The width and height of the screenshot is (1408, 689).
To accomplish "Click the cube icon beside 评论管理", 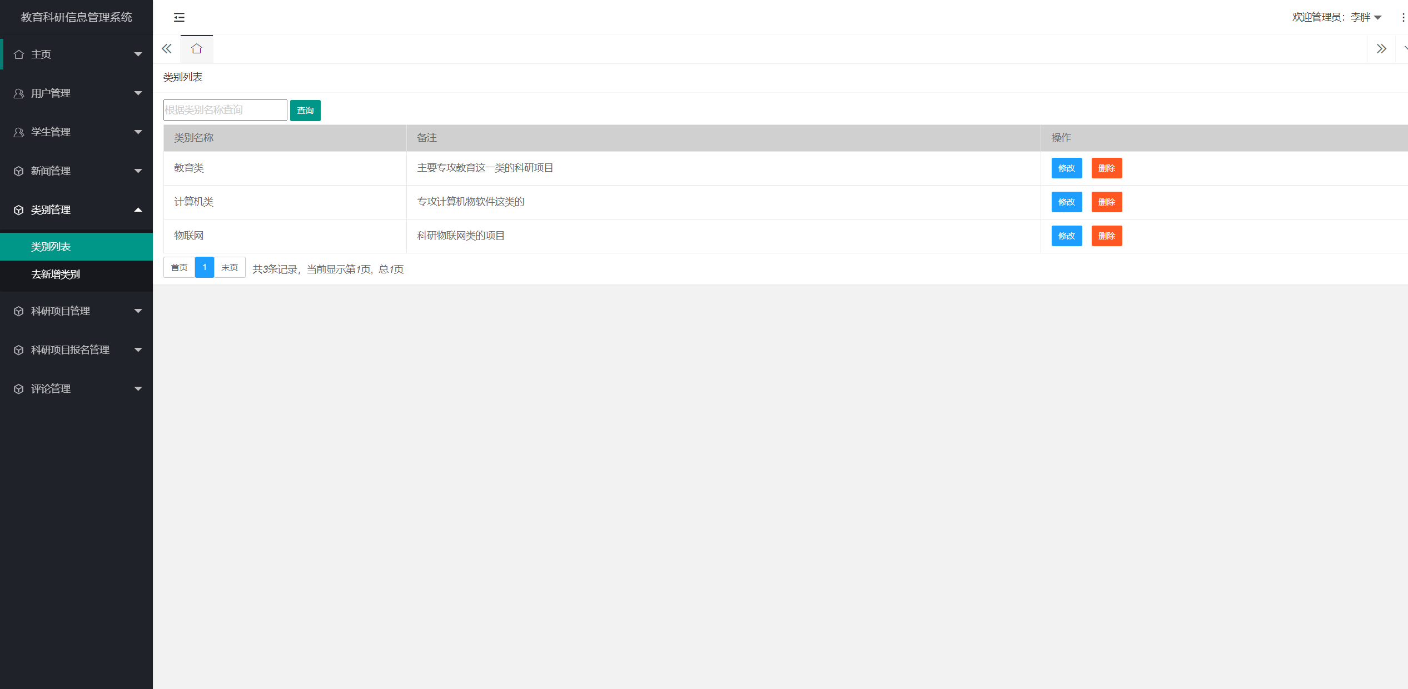I will click(19, 389).
